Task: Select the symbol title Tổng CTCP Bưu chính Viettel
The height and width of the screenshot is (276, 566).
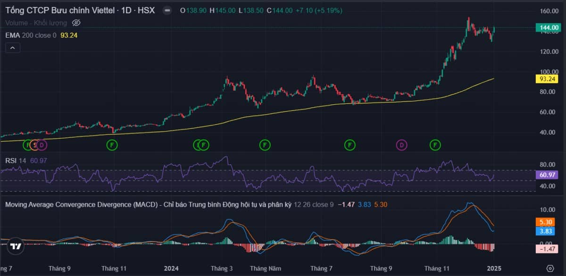Action: click(59, 10)
